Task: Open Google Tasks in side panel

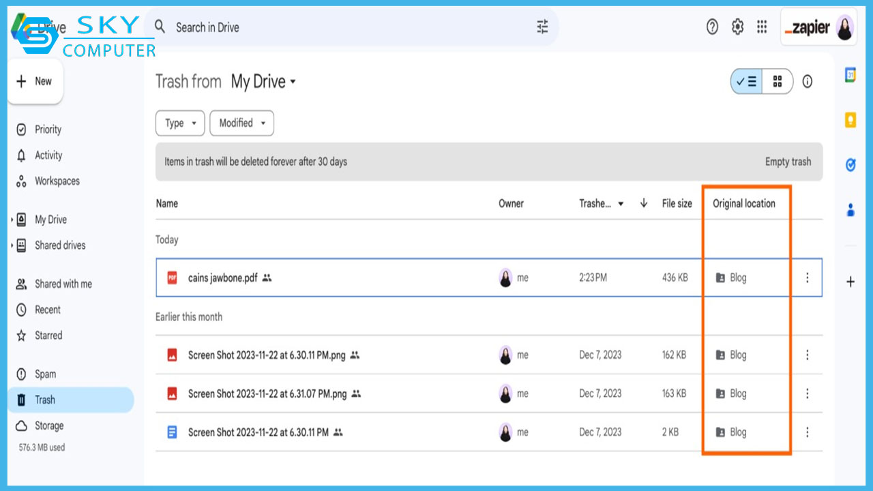Action: (x=850, y=165)
